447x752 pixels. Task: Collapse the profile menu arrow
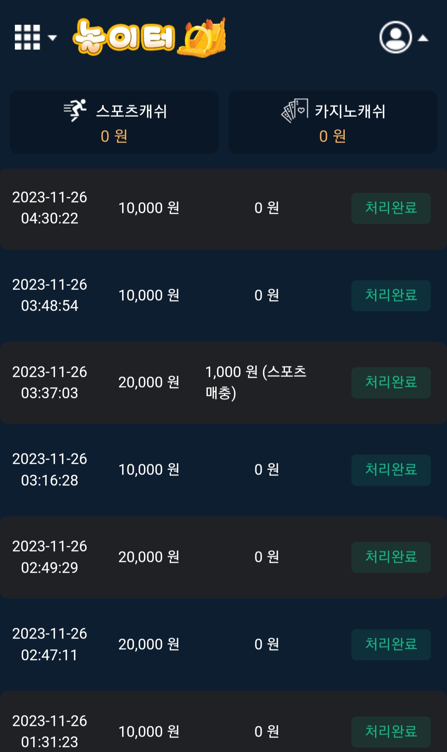(423, 39)
